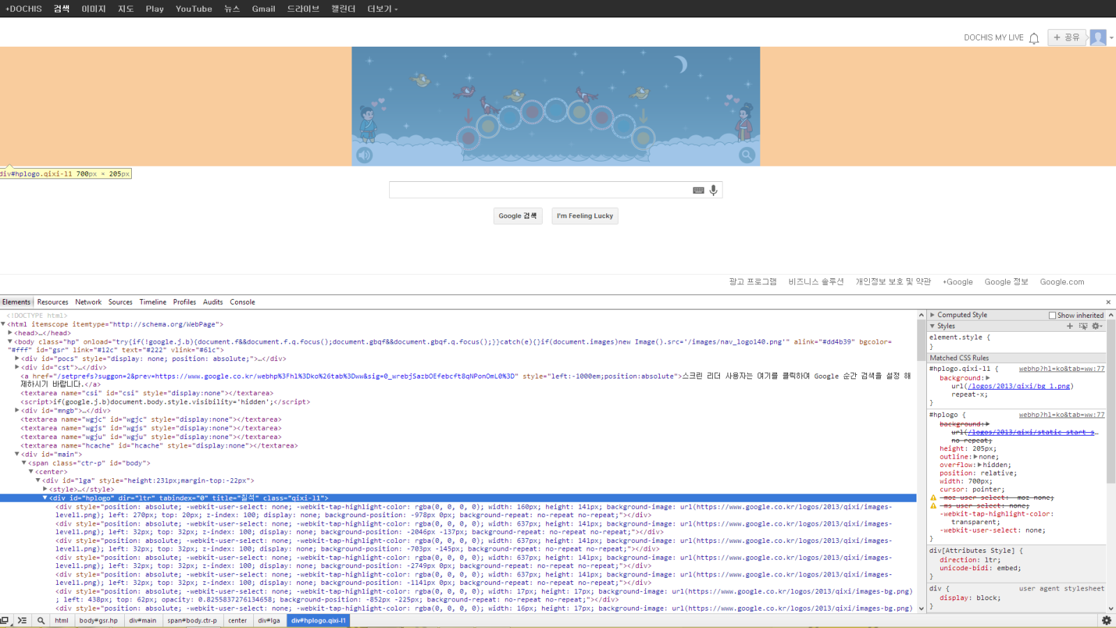
Task: Expand the Computed Style section
Action: pyautogui.click(x=933, y=315)
